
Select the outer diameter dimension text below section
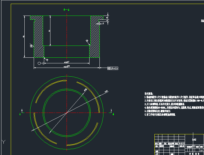pyautogui.click(x=67, y=67)
